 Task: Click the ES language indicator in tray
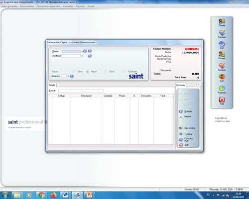(x=208, y=195)
